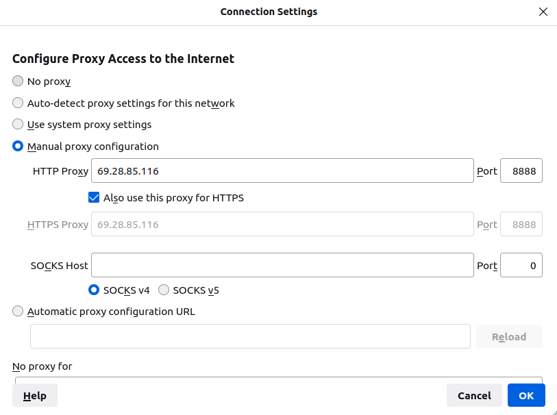Screen dimensions: 557x415
Task: Click the SOCKS Host port field
Action: click(x=521, y=265)
